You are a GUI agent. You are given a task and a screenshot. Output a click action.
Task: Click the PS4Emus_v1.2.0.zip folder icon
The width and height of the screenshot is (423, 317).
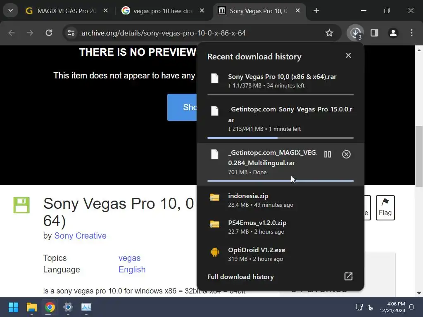click(215, 224)
